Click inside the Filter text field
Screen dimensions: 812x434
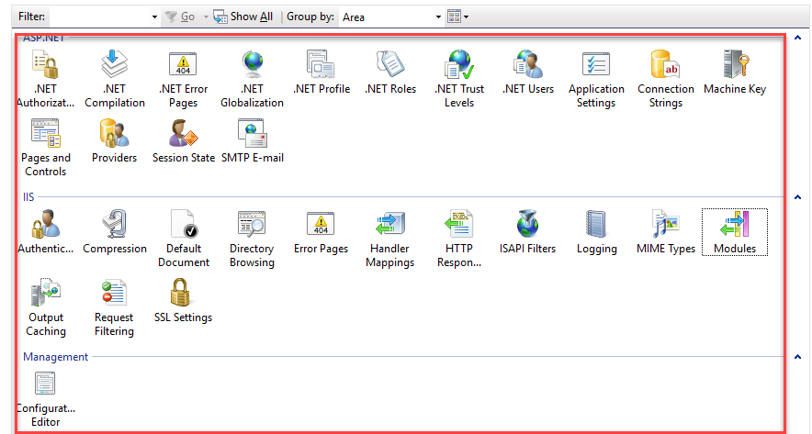(x=99, y=17)
